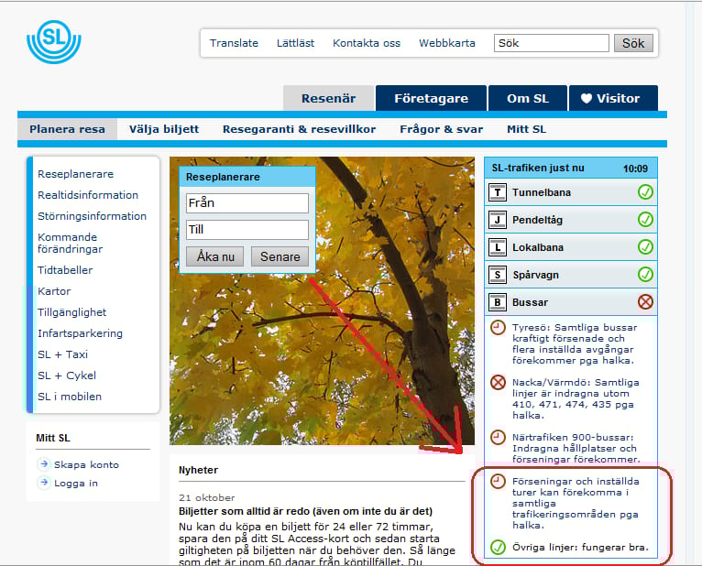Image resolution: width=702 pixels, height=566 pixels.
Task: Open SL + Taxi sidebar link
Action: pyautogui.click(x=62, y=354)
